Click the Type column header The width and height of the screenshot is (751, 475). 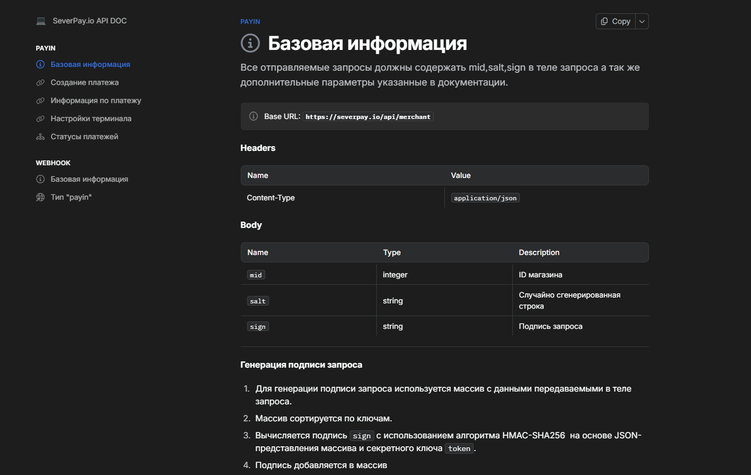point(392,252)
